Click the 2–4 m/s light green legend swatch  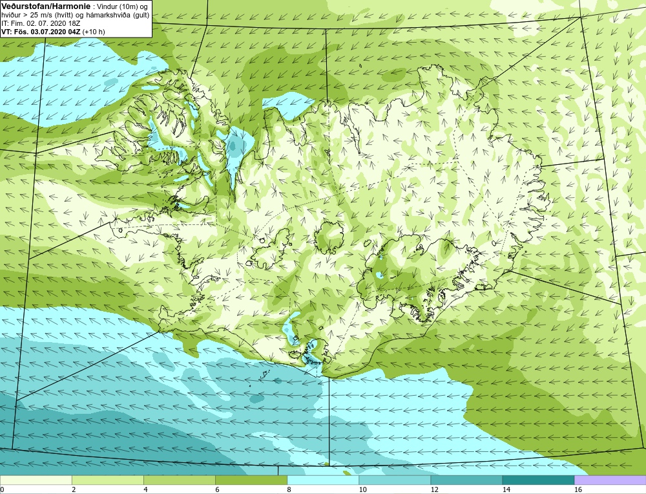click(x=107, y=480)
